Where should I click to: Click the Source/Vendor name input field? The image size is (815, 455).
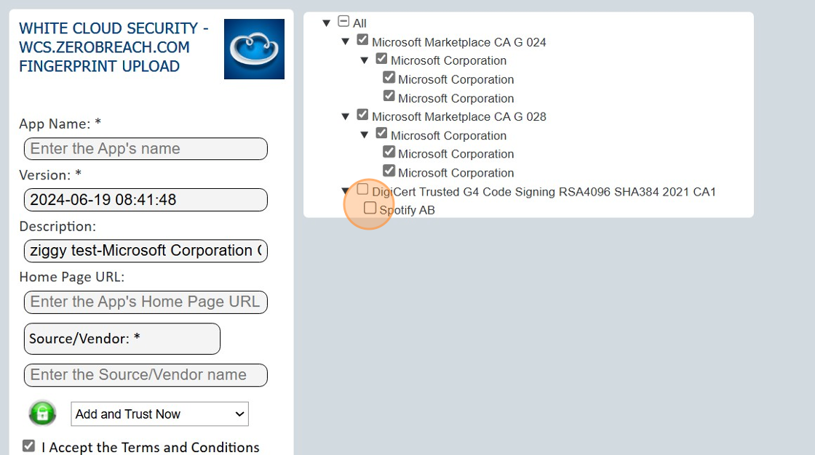(146, 375)
